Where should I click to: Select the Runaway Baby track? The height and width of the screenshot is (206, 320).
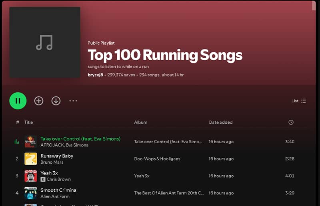coord(57,156)
